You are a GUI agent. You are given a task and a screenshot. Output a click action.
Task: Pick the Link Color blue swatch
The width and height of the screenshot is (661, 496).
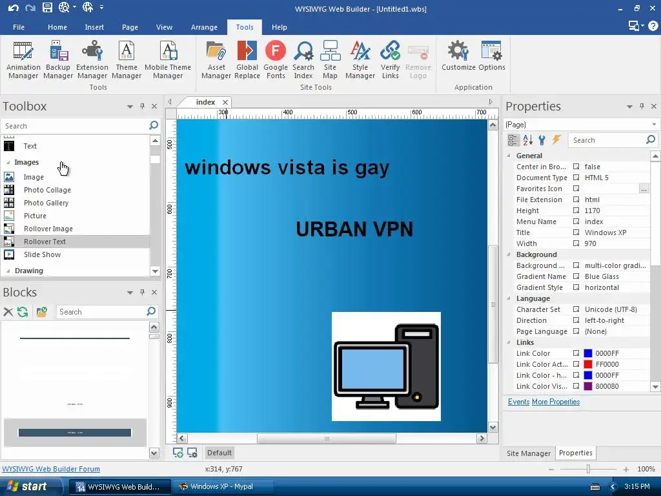click(x=588, y=353)
